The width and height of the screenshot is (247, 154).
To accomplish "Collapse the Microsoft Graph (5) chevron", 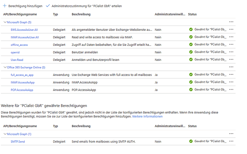I will [5, 22].
